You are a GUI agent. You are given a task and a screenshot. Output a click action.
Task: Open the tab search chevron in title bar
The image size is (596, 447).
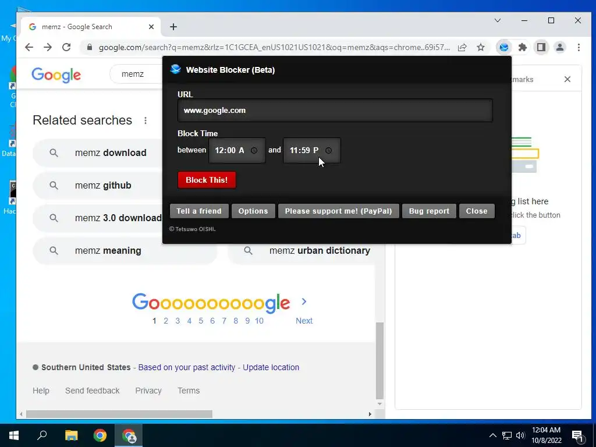coord(498,20)
